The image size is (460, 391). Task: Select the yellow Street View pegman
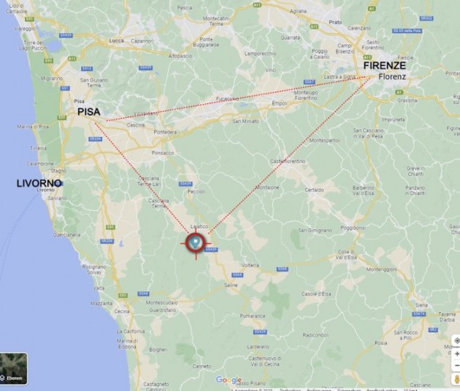[x=457, y=379]
